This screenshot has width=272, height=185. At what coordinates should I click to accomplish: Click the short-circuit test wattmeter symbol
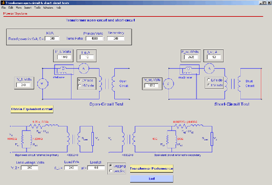tap(189, 70)
